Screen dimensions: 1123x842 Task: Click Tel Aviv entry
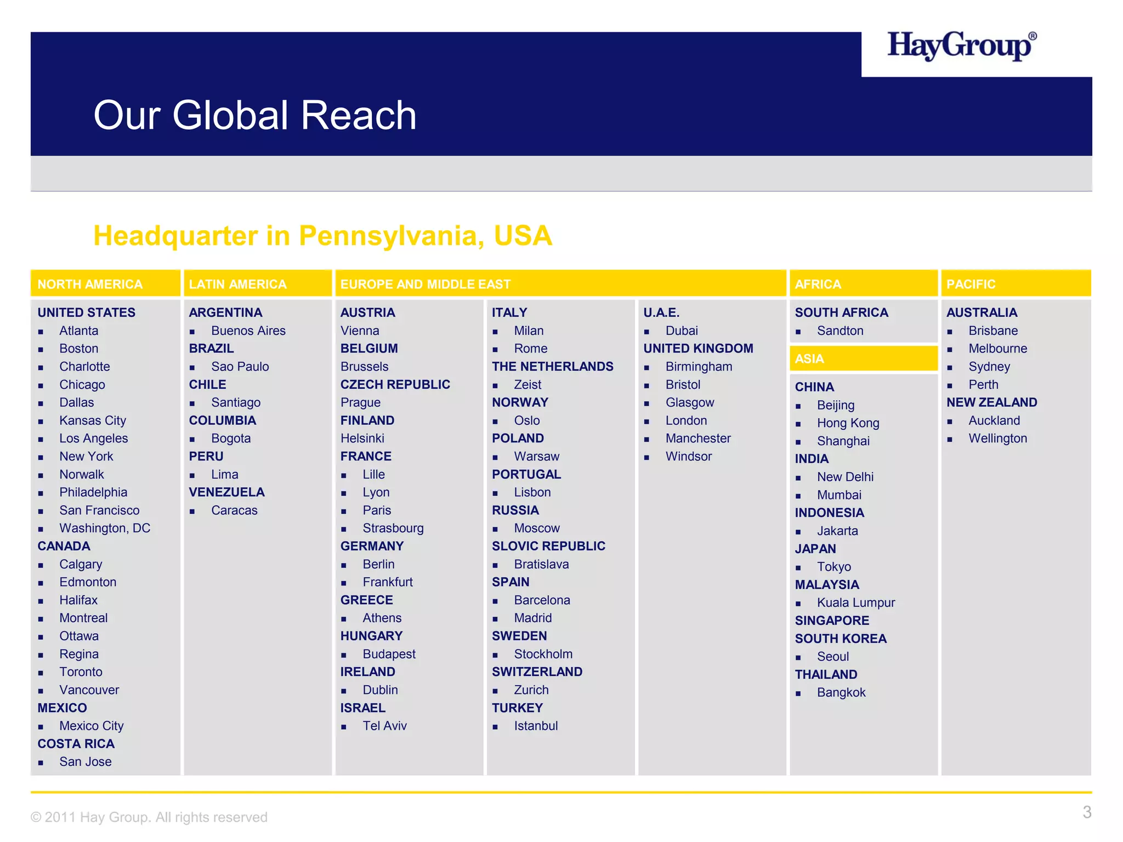point(385,726)
